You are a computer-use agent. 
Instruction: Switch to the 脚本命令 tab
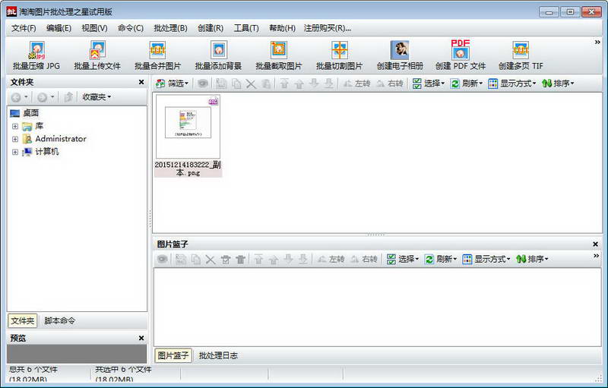[59, 320]
